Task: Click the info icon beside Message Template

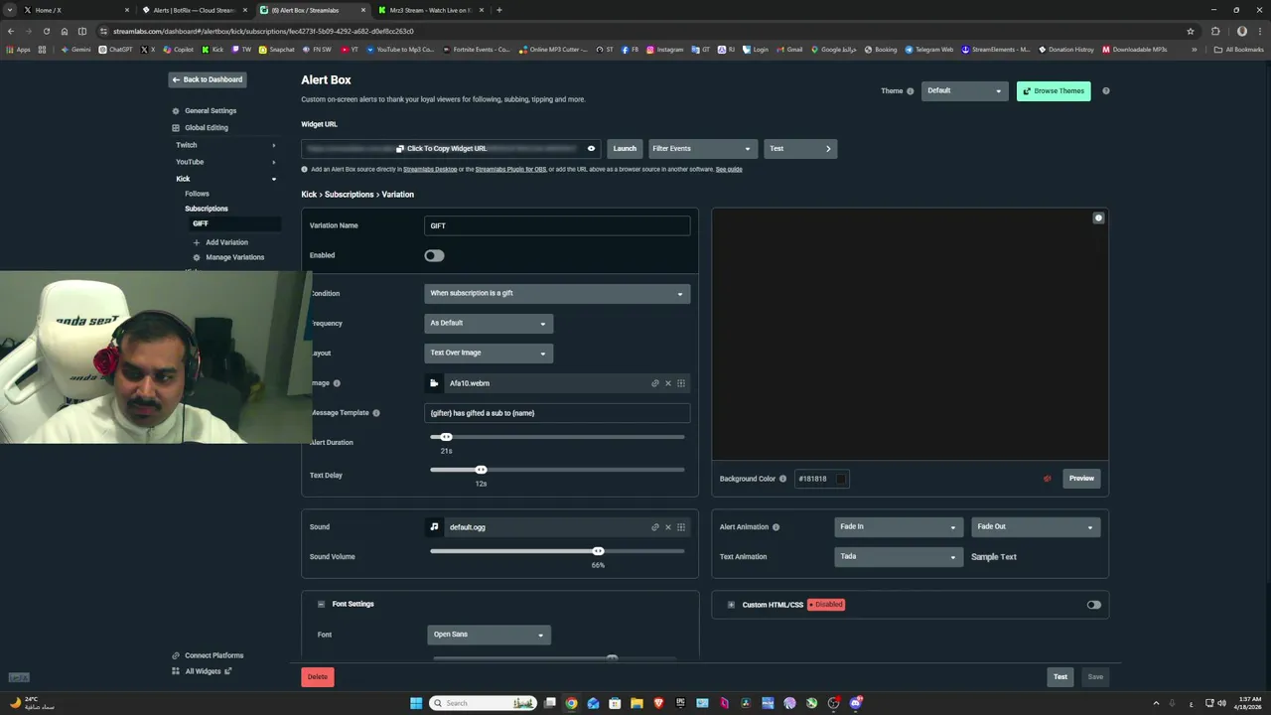Action: [x=375, y=413]
